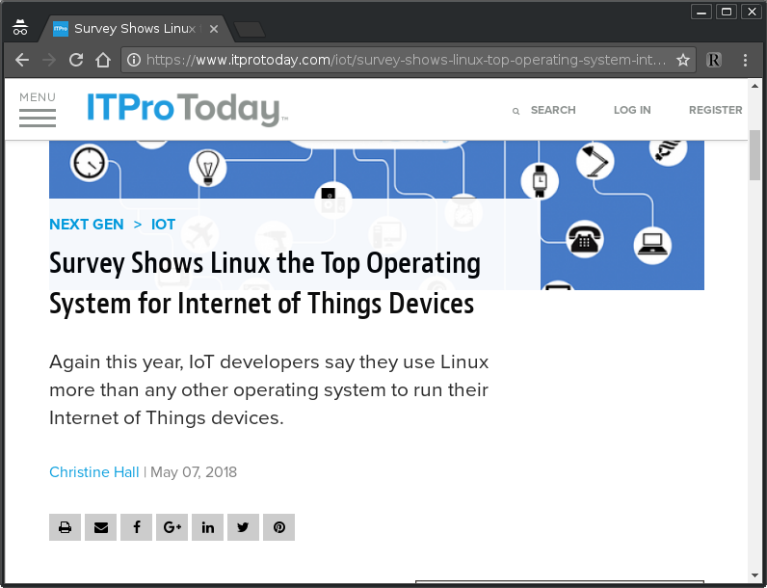This screenshot has width=767, height=588.
Task: Open the Chrome three-dot menu
Action: (745, 60)
